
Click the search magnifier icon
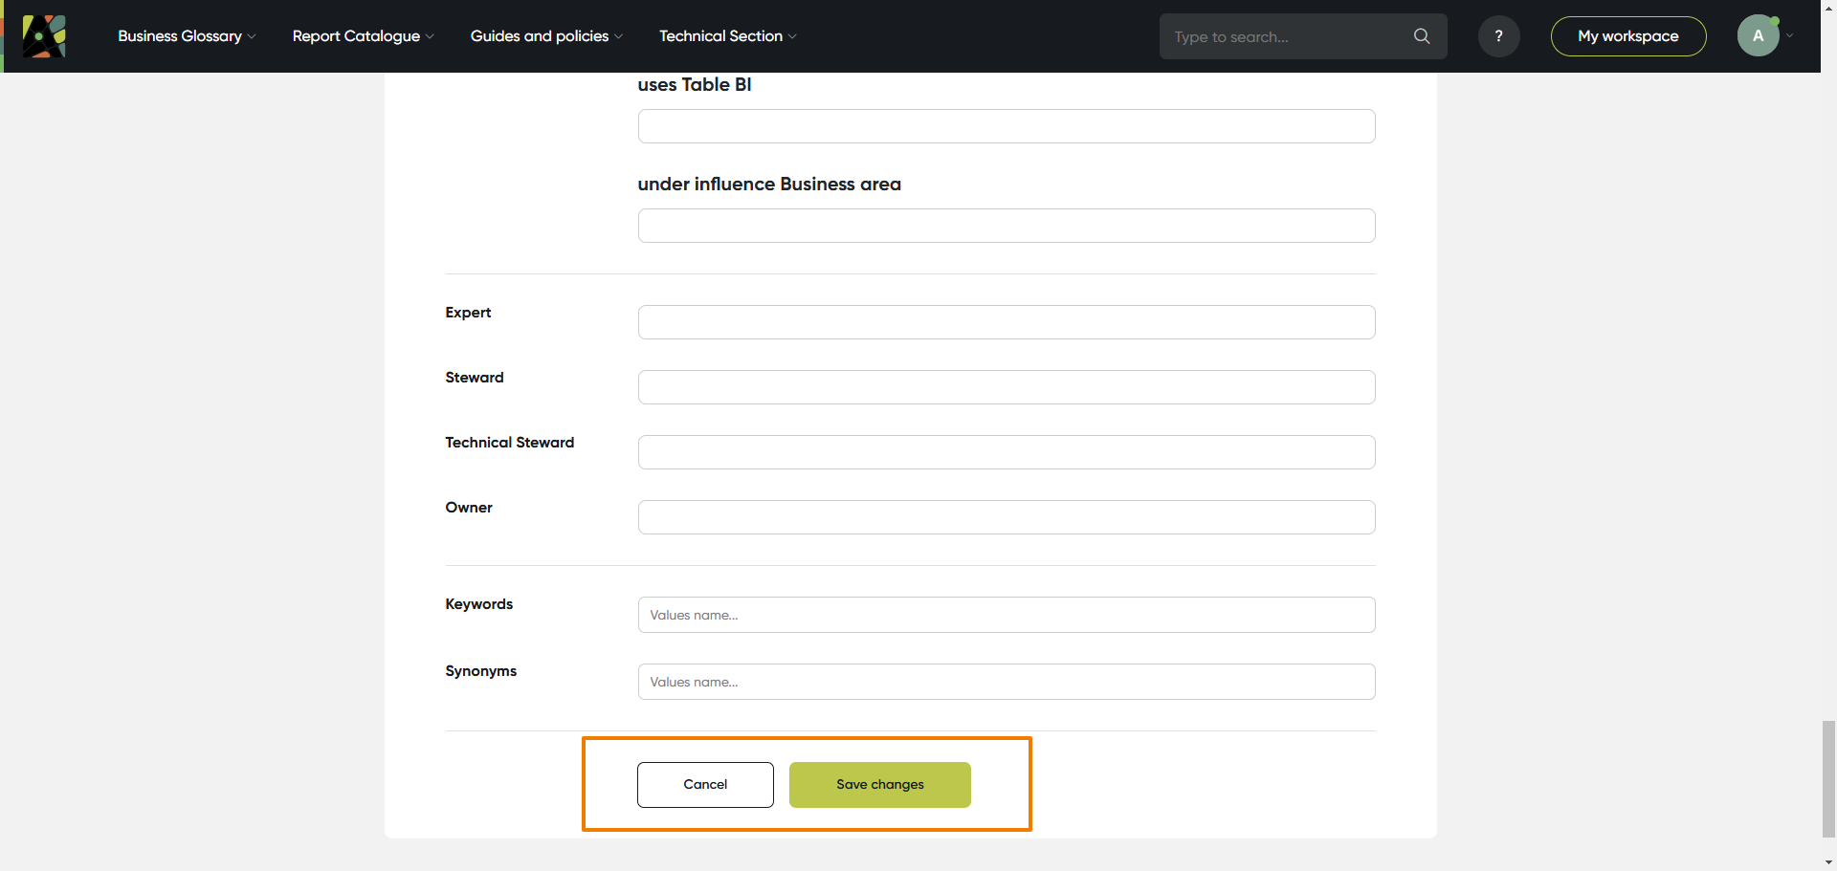pyautogui.click(x=1422, y=35)
